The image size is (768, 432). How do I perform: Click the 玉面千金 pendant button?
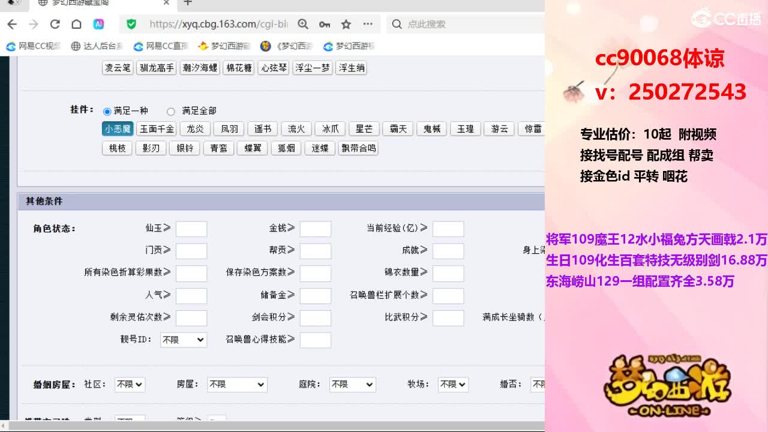click(x=157, y=129)
